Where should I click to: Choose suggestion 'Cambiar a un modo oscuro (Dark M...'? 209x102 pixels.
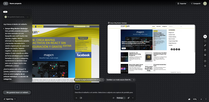(120, 80)
